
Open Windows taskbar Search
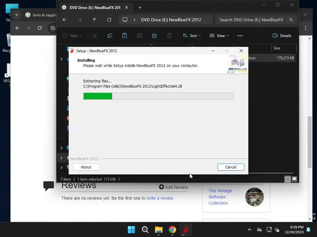coord(145,230)
